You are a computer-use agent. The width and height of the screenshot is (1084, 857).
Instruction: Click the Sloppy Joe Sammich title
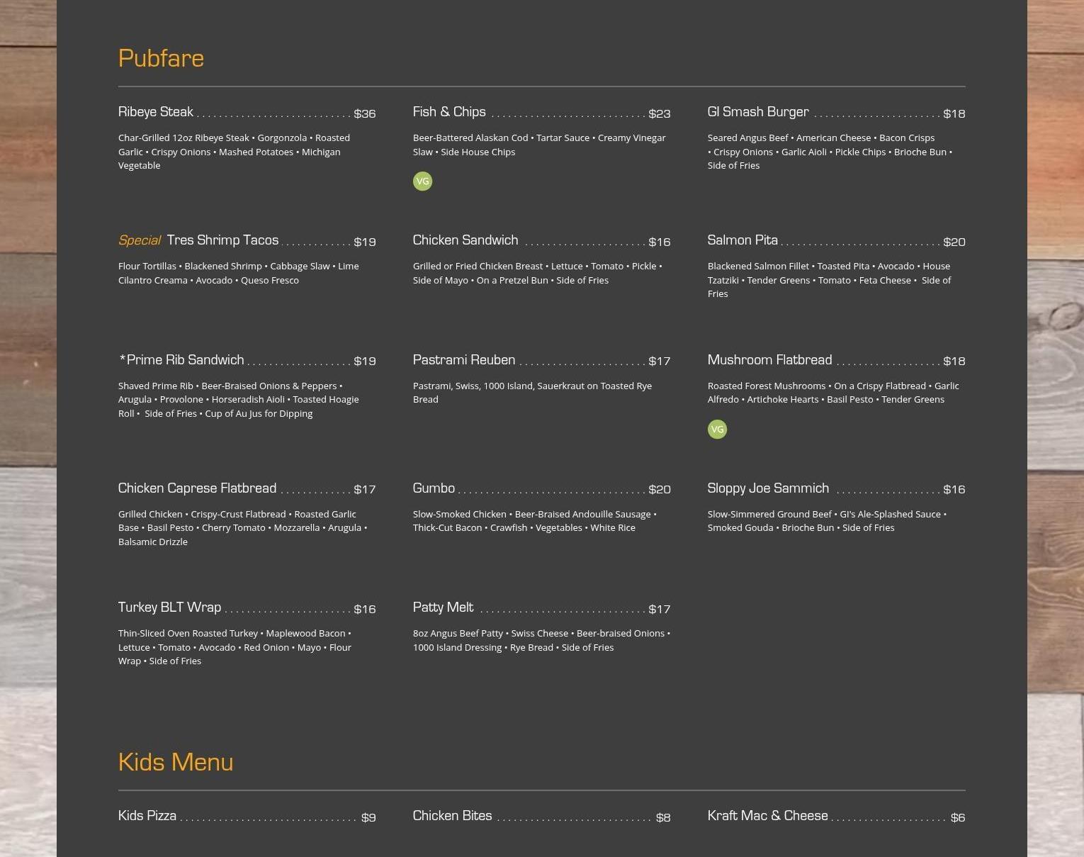[x=768, y=488]
